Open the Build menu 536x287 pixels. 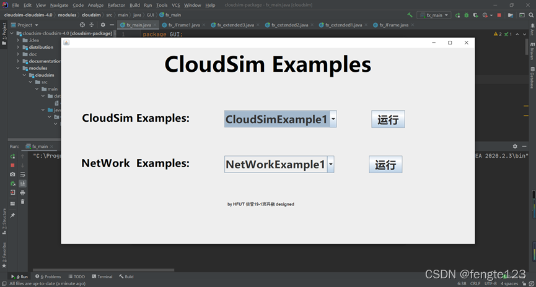point(134,5)
